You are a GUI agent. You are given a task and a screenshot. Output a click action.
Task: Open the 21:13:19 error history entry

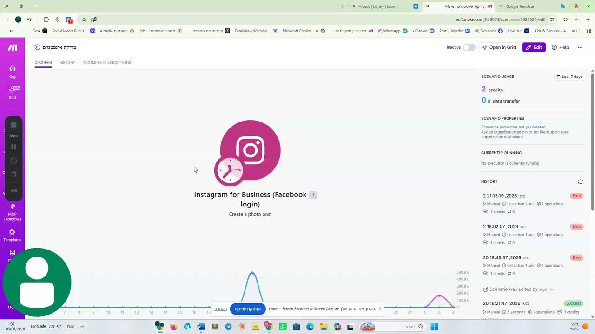click(533, 204)
